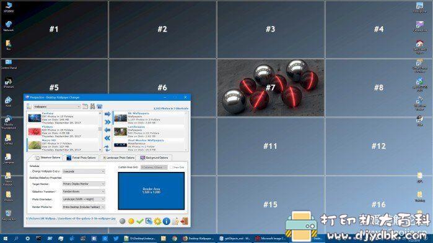Click the taskbar search magnifier
This screenshot has height=243, width=433.
click(x=16, y=239)
